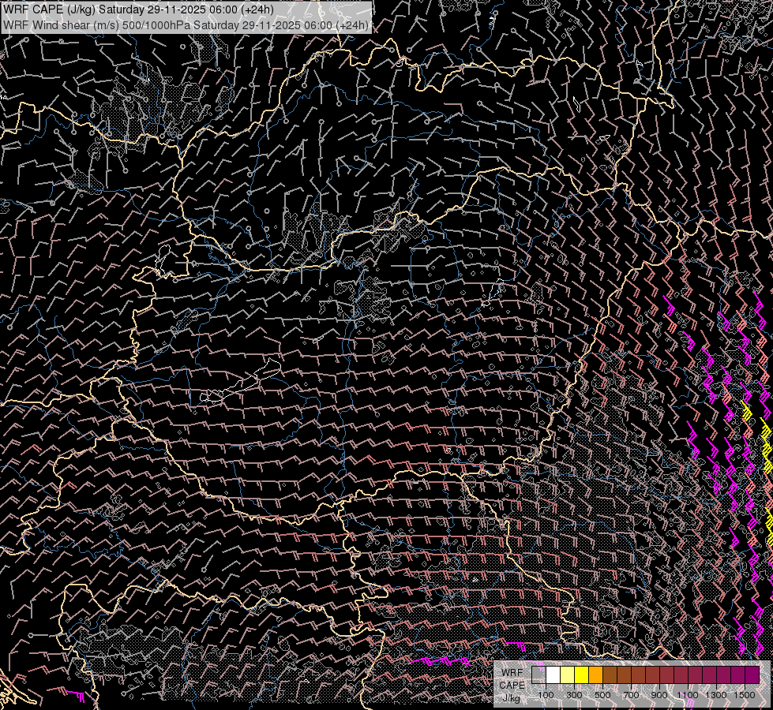Screen dimensions: 773x710
Task: Click the WRF CAPE (J/kg) title line
Action: (x=139, y=9)
